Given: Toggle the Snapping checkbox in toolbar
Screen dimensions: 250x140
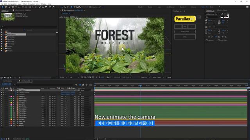Looking at the screenshot, I should (x=90, y=7).
